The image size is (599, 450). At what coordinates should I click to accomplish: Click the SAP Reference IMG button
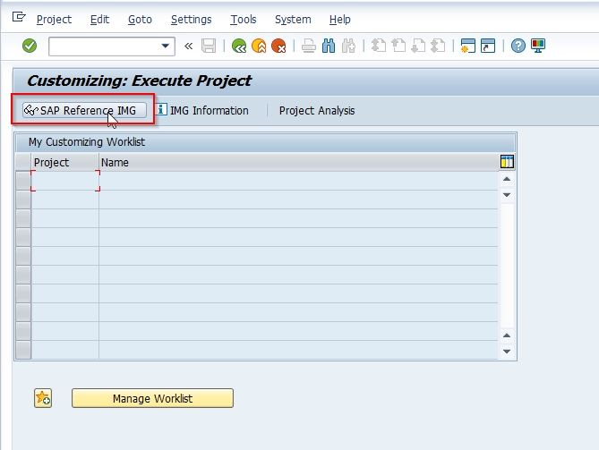[x=84, y=110]
